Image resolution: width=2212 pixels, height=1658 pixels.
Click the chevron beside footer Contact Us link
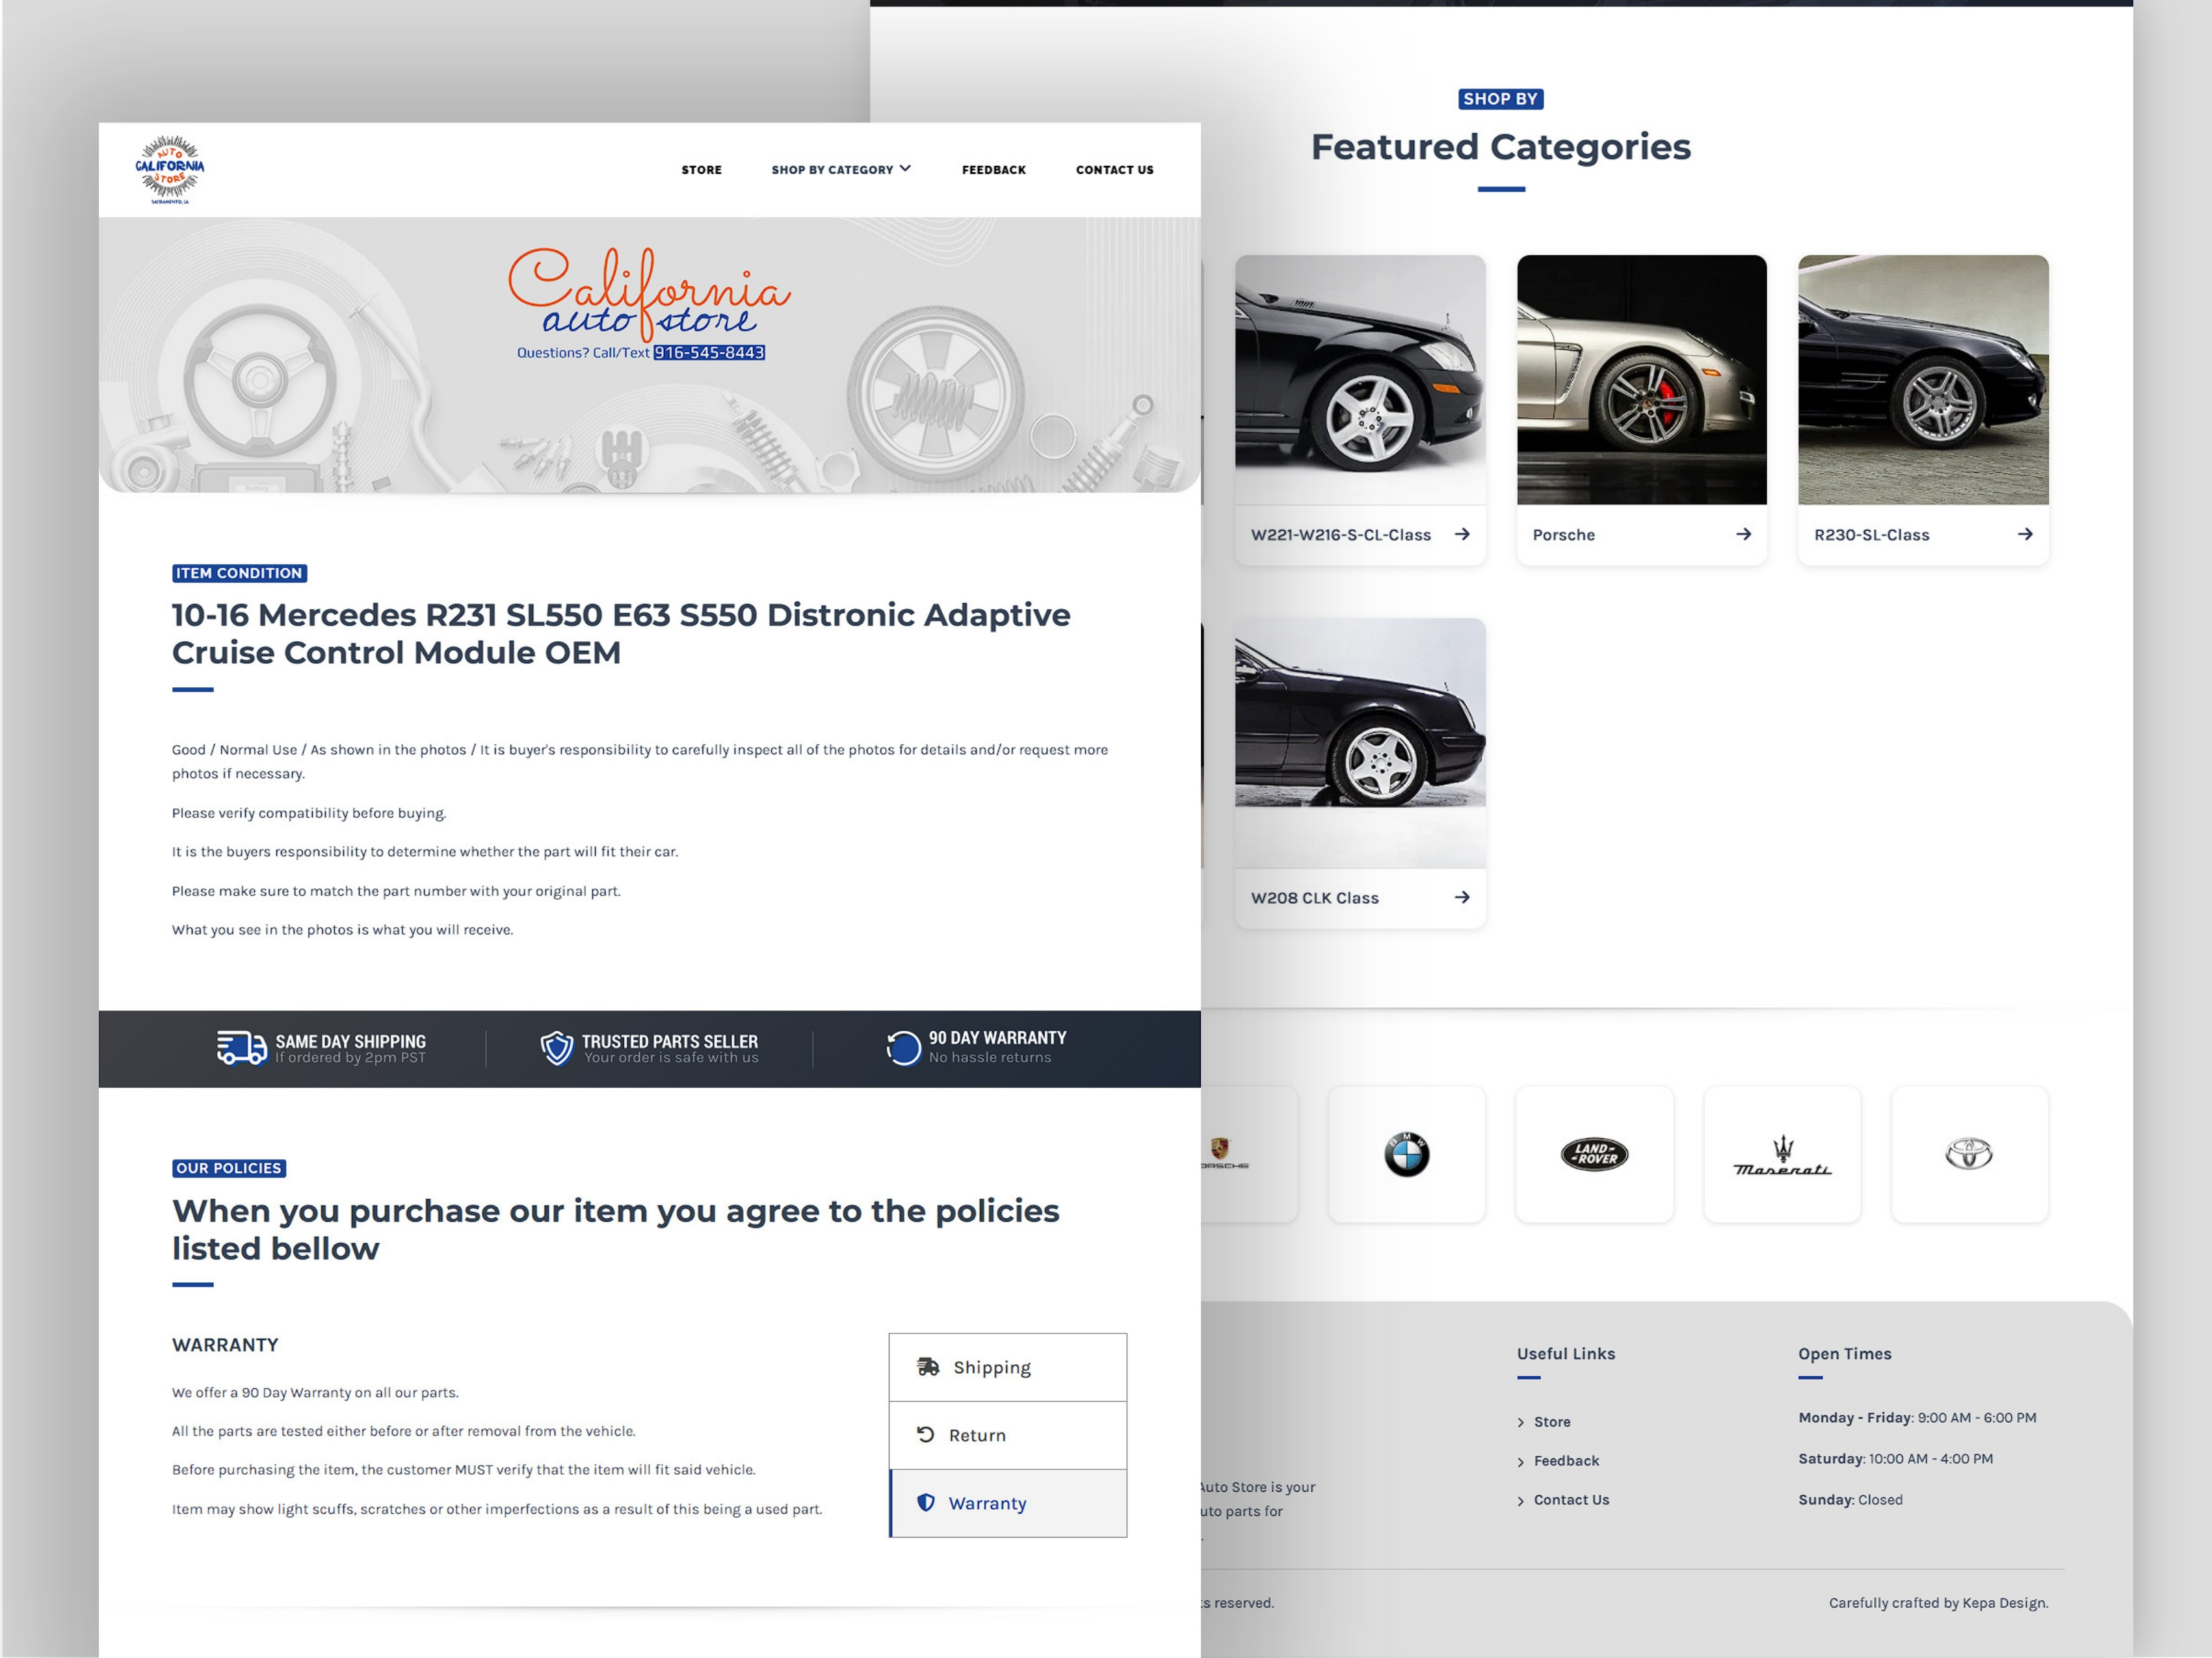click(1521, 1501)
